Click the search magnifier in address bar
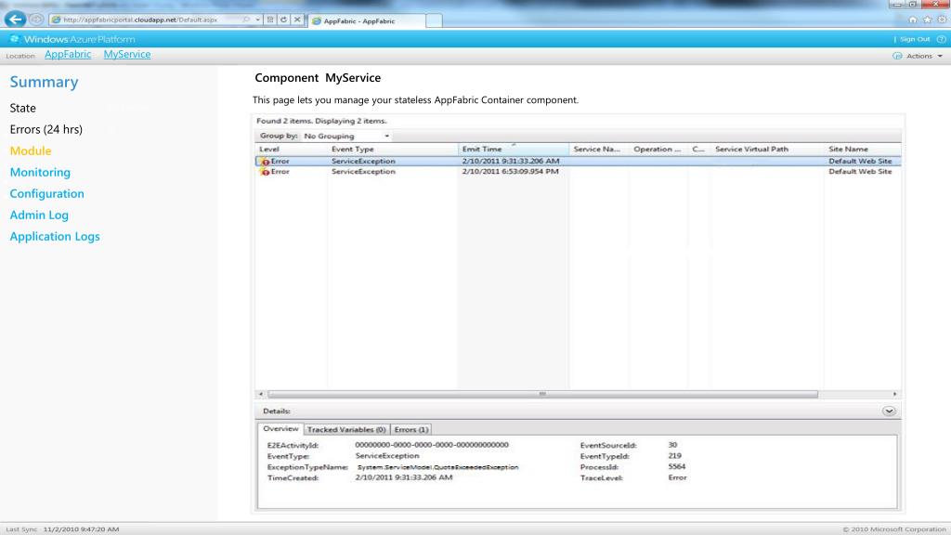This screenshot has width=951, height=535. (x=246, y=20)
